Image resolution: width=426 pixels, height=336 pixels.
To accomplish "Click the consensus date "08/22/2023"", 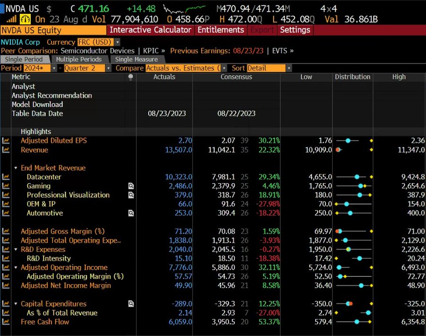I will coord(236,113).
